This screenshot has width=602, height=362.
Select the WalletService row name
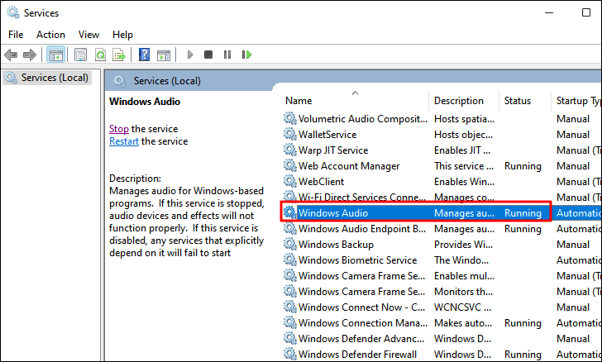(327, 135)
